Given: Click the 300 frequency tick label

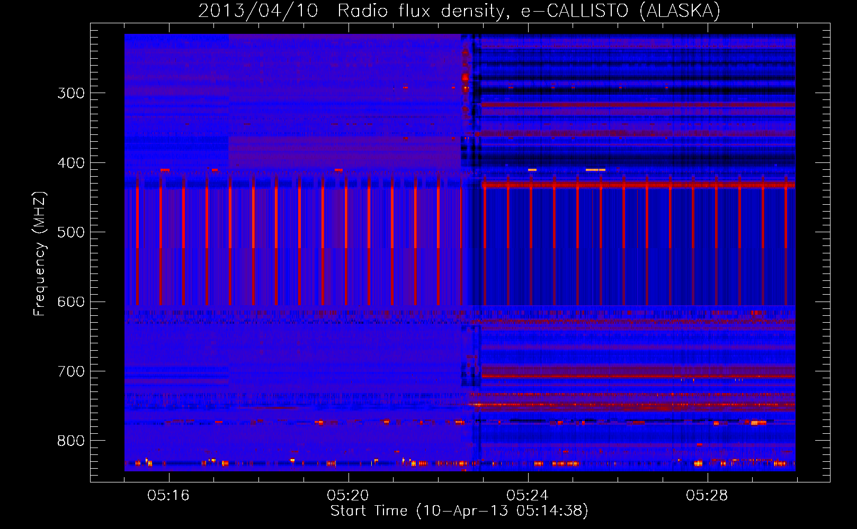Looking at the screenshot, I should point(71,93).
